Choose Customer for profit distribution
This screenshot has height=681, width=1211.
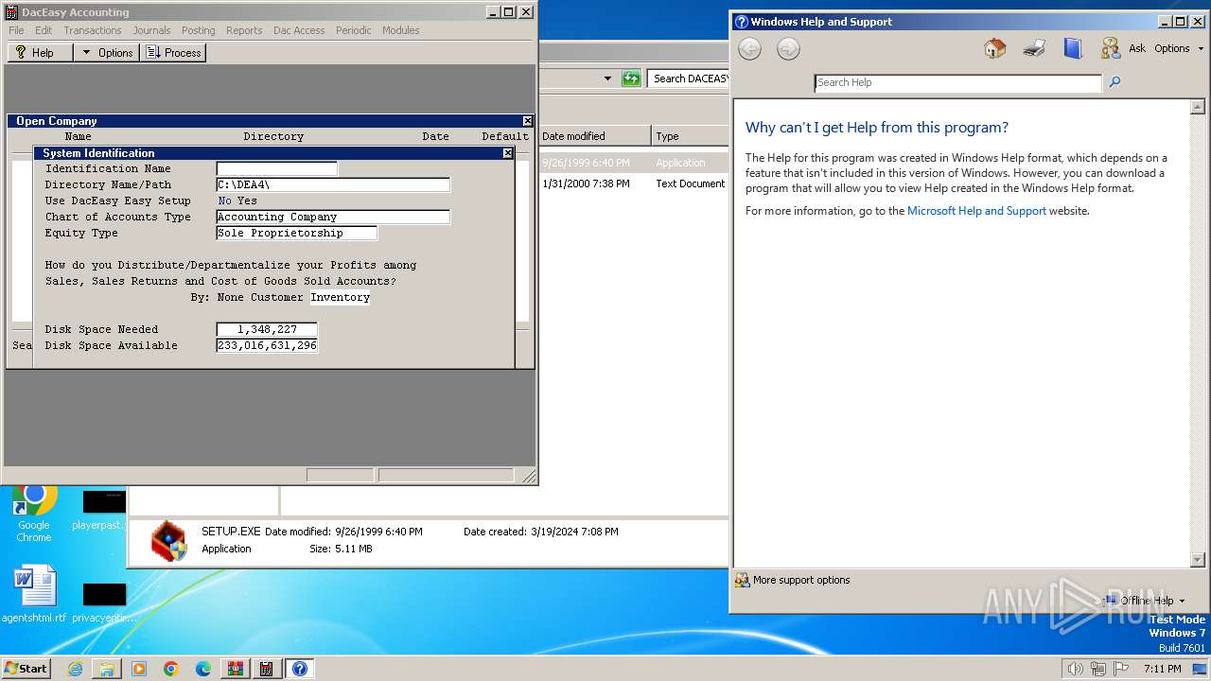277,297
